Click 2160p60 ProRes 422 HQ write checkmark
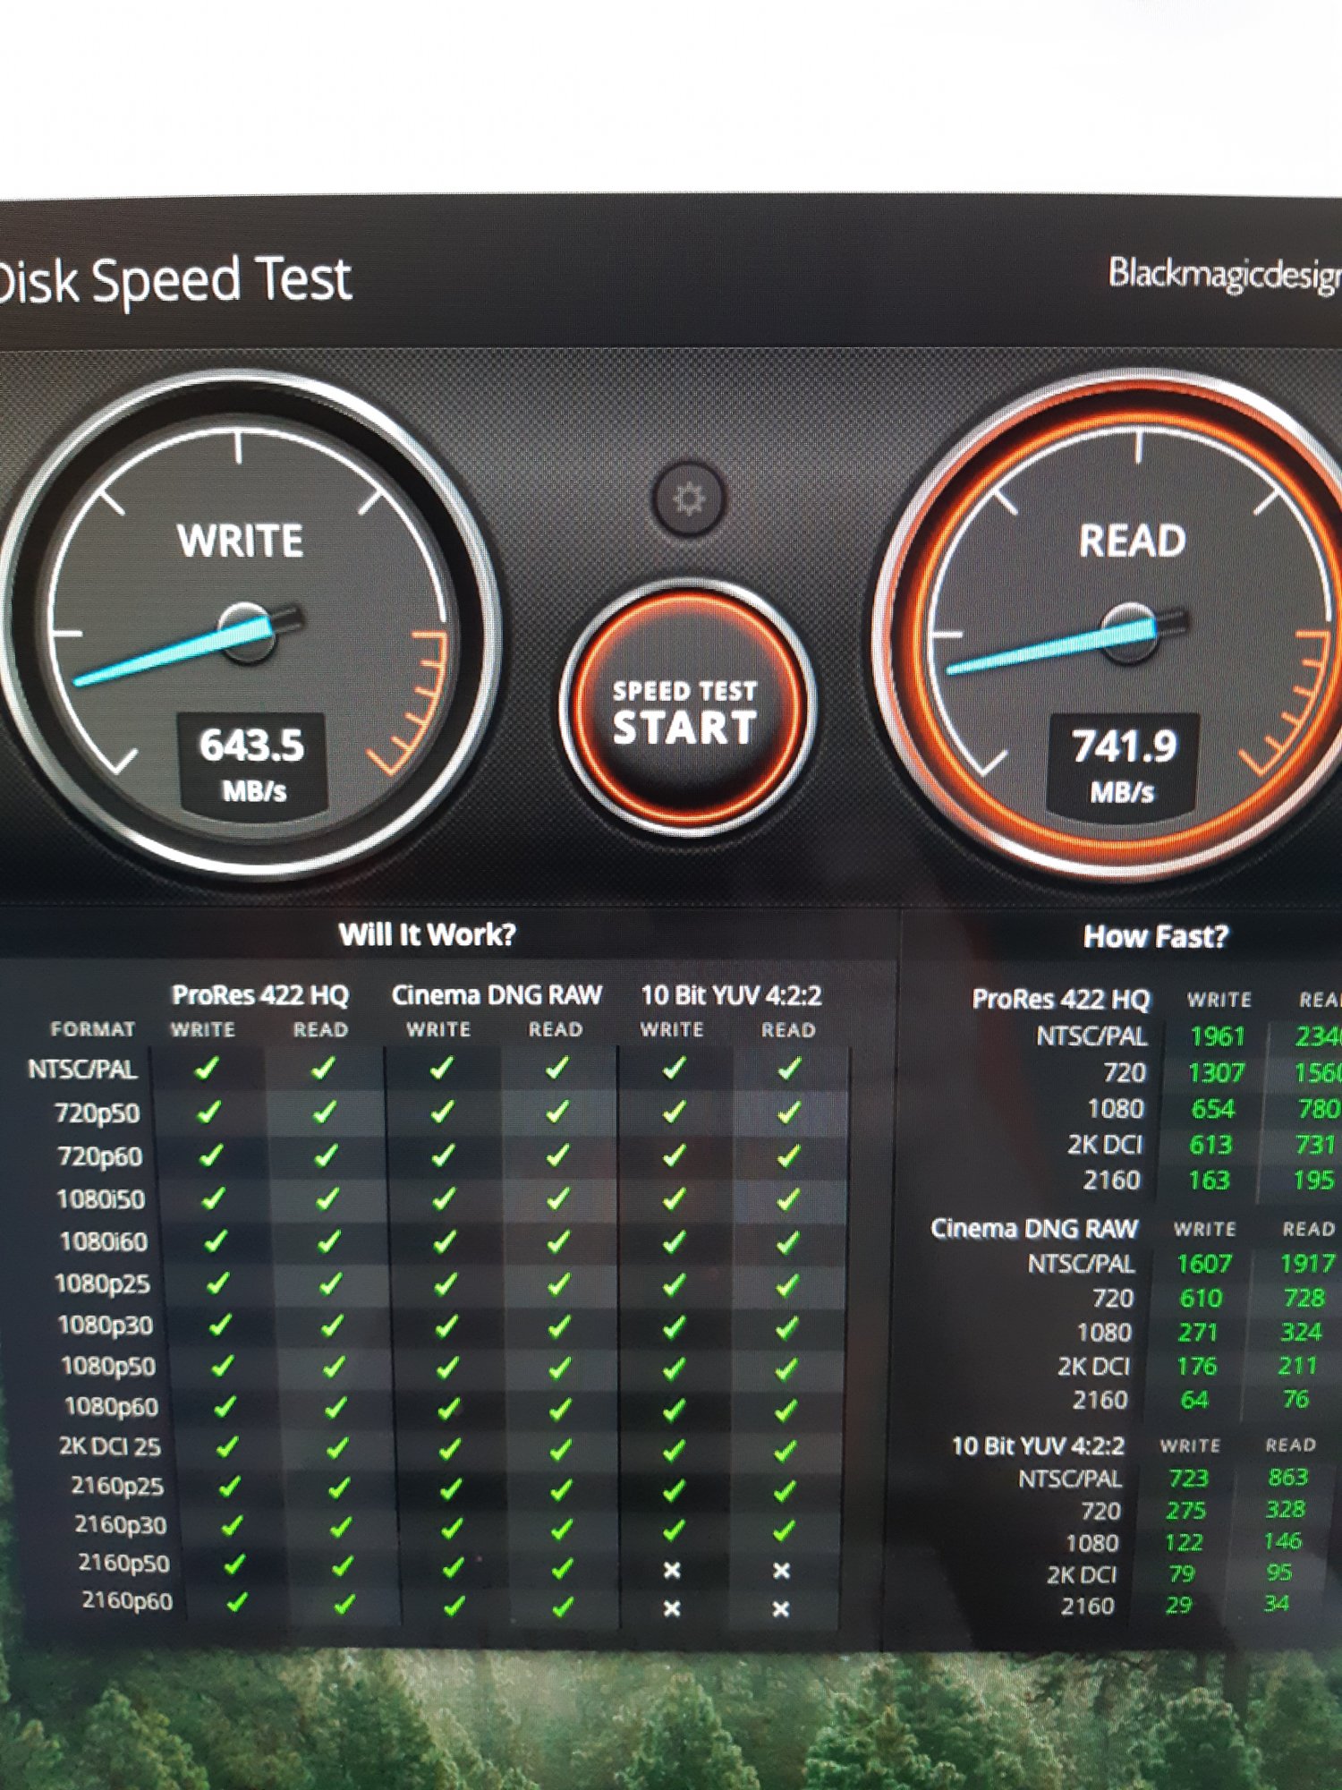1342x1790 pixels. point(237,1602)
